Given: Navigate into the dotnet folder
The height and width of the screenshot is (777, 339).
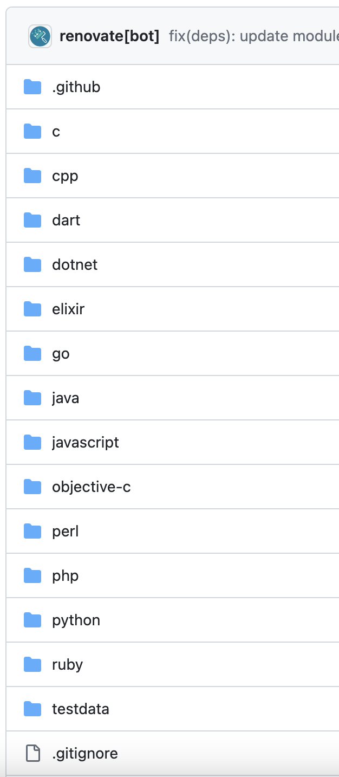Looking at the screenshot, I should coord(75,264).
